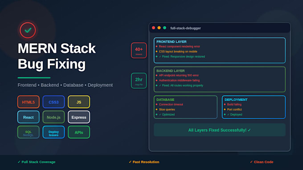The height and width of the screenshot is (170, 303).
Task: Click the red-circled green checkmark icon
Action: [28, 30]
